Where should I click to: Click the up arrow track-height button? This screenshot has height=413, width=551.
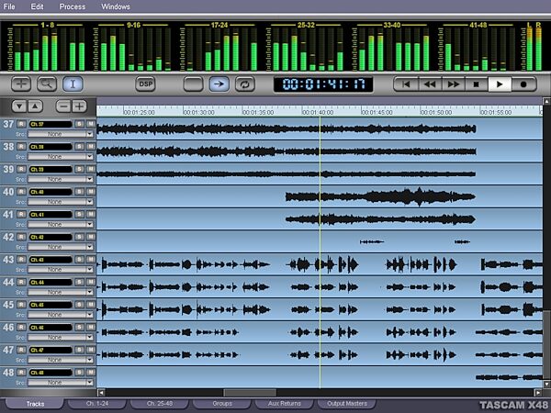35,106
